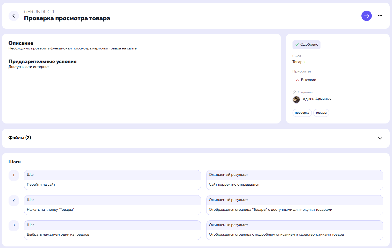Click the Описание heading
Viewport: 392px width, 248px height.
[21, 43]
